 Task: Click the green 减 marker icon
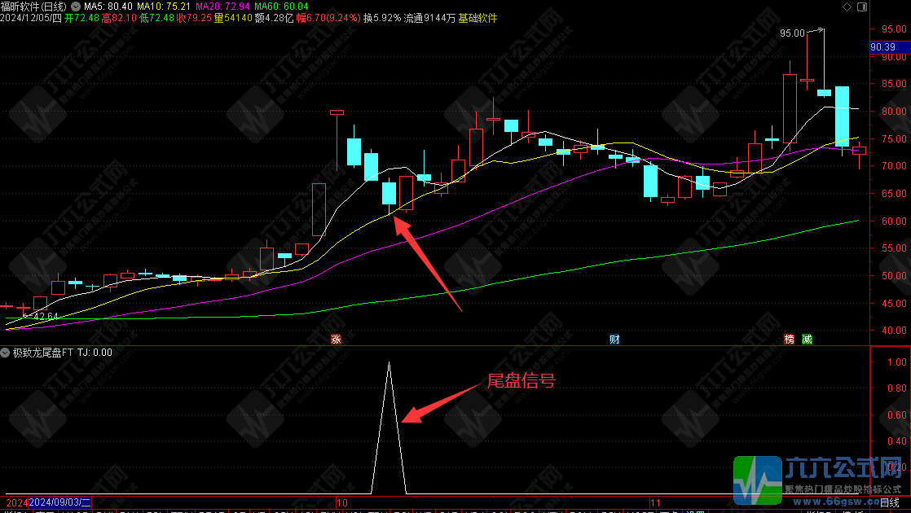(x=806, y=339)
